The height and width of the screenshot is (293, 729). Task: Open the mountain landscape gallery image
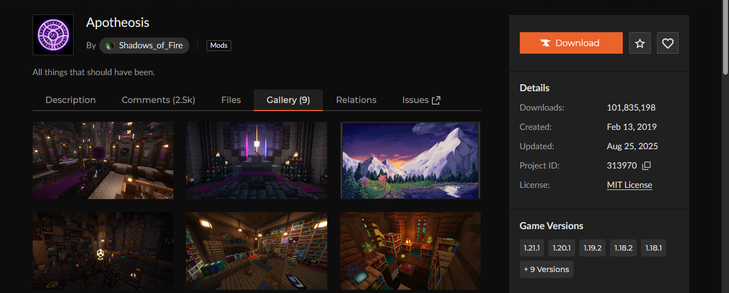point(410,160)
